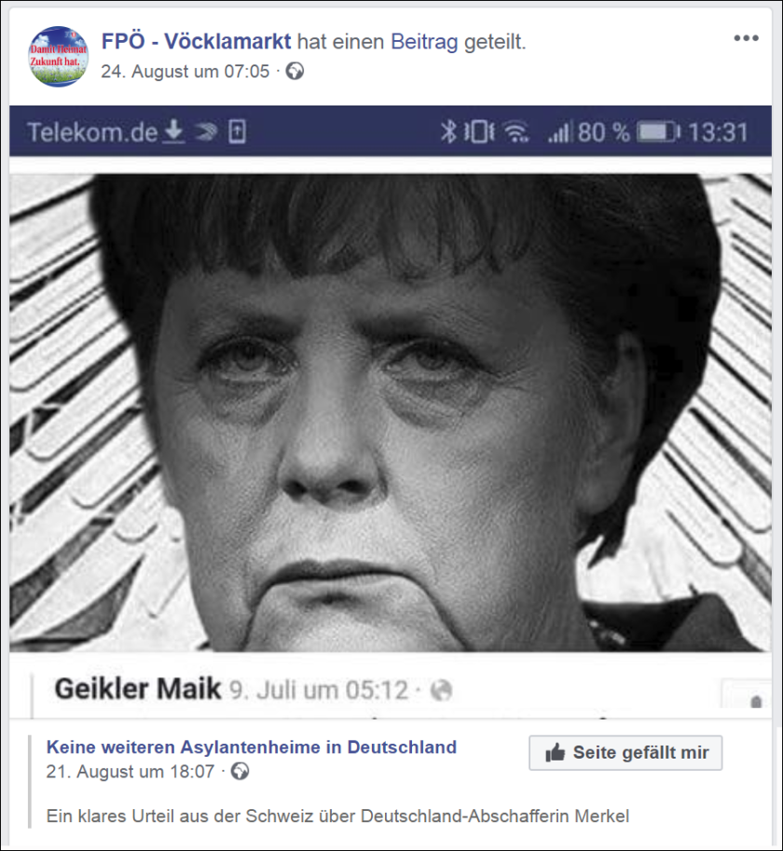
Task: Open 'Keine weiteren Asylantenheime in Deutschland' page
Action: (x=252, y=746)
